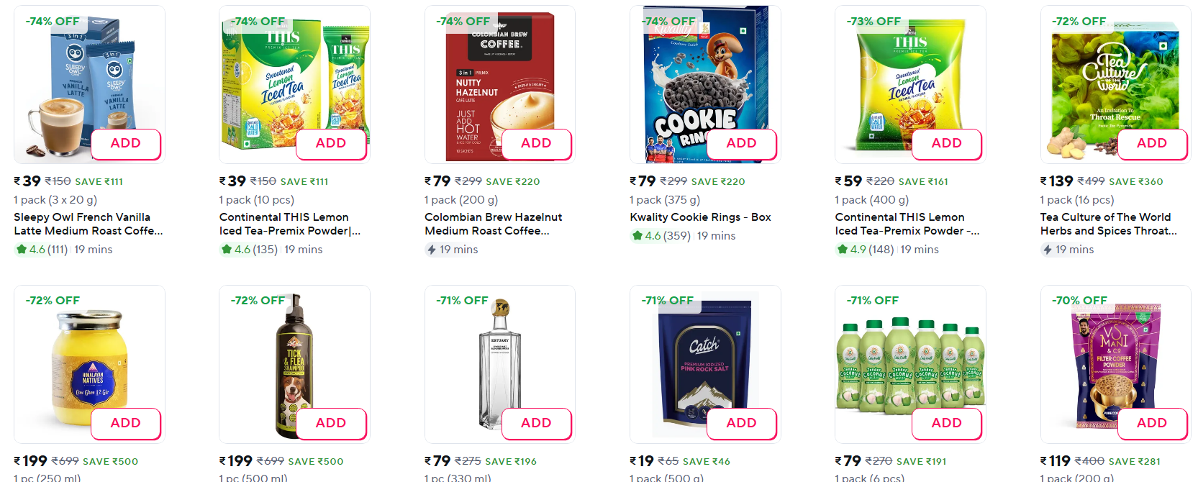The width and height of the screenshot is (1198, 482).
Task: Click the star icon beside the 4.9 (148) rating
Action: (x=842, y=250)
